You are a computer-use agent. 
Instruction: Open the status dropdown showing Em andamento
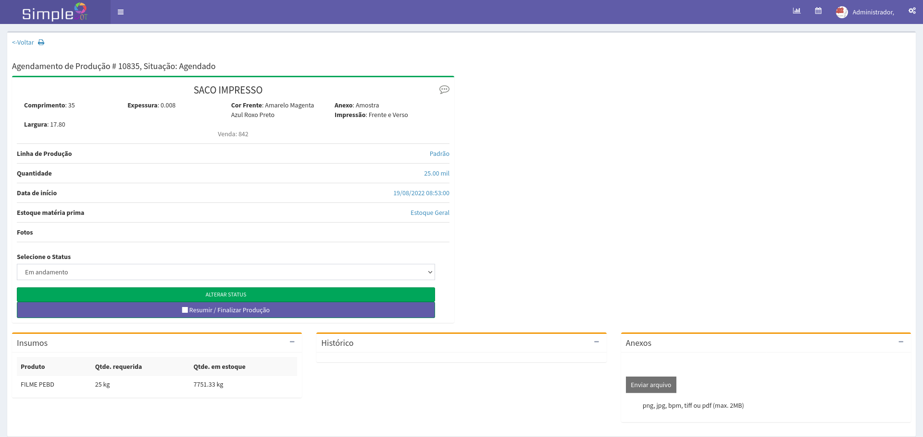click(x=225, y=272)
